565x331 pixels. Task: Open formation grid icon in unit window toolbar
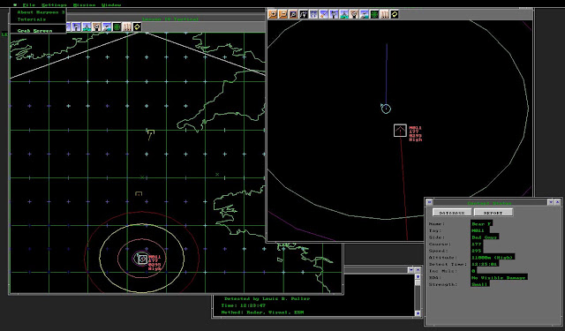click(313, 14)
